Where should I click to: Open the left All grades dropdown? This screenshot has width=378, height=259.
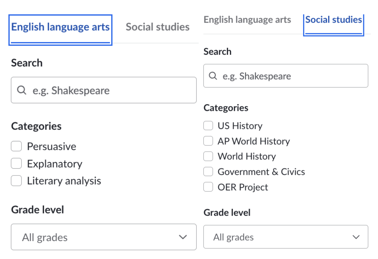pos(104,237)
